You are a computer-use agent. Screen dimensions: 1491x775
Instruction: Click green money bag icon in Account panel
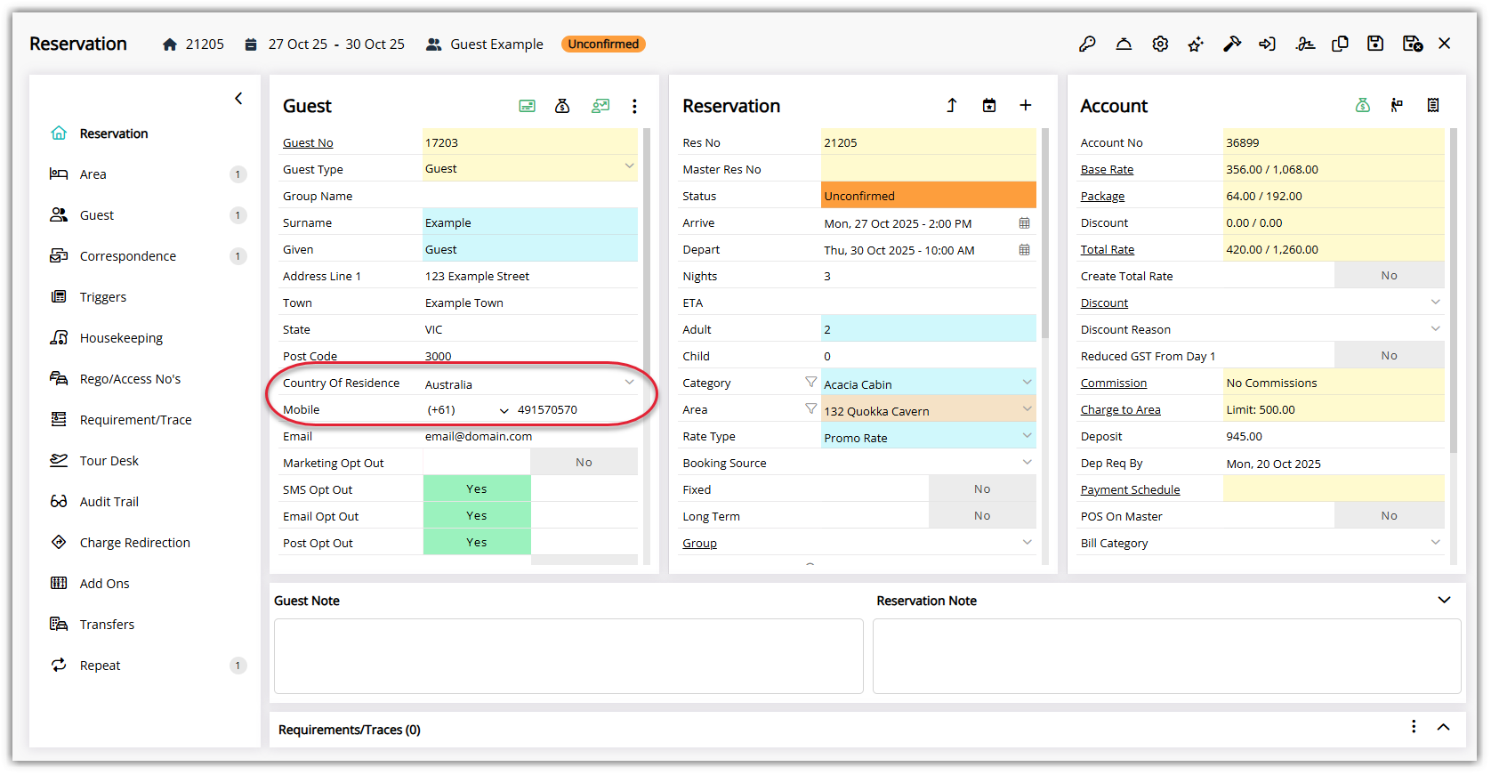[x=1363, y=105]
